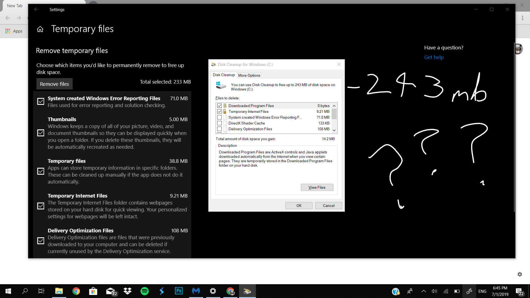This screenshot has width=530, height=298.
Task: Click ENG language indicator
Action: [x=482, y=291]
